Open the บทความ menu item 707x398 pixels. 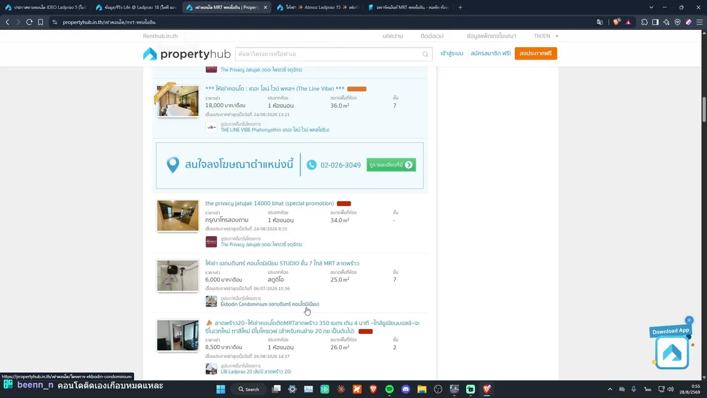(393, 36)
